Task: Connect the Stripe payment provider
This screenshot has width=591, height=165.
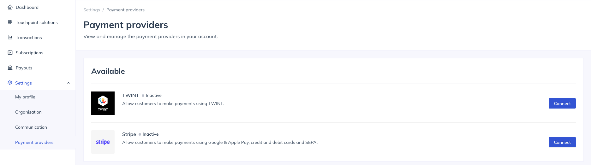Action: [x=562, y=142]
